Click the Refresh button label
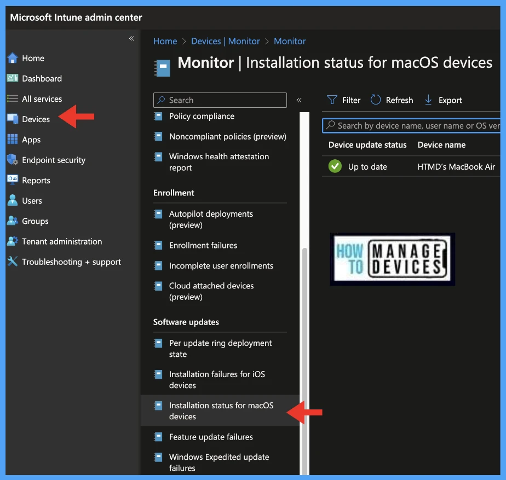 (x=399, y=100)
